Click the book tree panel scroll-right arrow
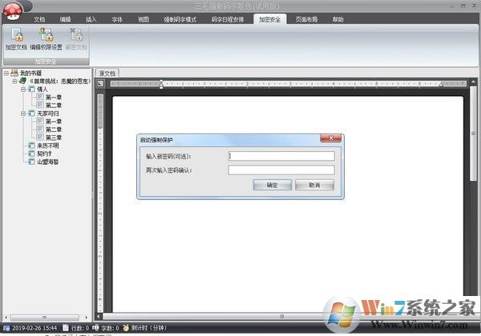481x336 pixels. (87, 318)
